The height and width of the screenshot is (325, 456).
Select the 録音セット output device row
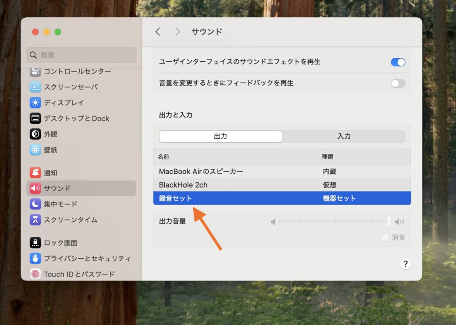pos(282,198)
